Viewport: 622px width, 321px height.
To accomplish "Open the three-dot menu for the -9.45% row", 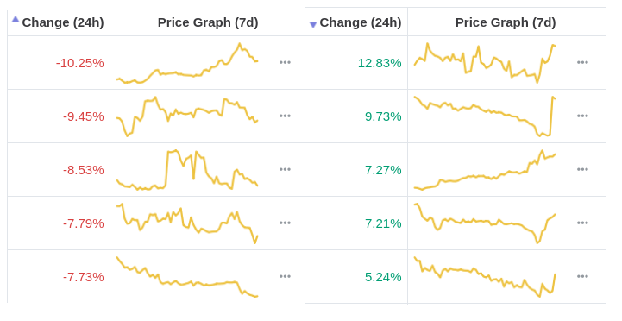I will point(285,116).
